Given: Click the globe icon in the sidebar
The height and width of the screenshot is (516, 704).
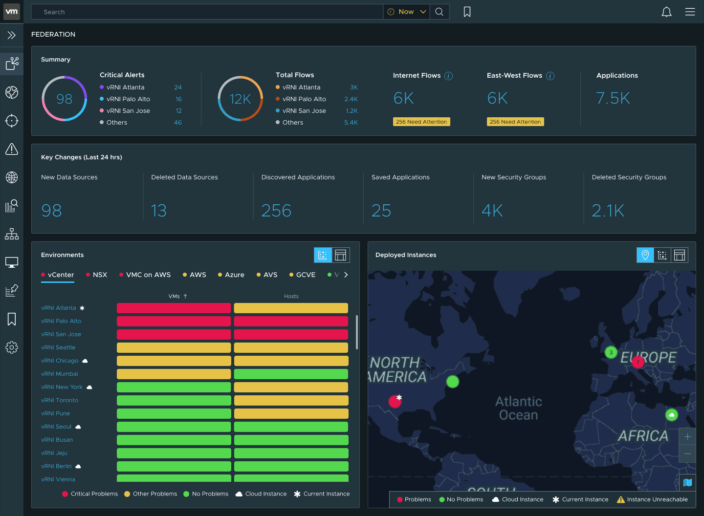Looking at the screenshot, I should [12, 177].
